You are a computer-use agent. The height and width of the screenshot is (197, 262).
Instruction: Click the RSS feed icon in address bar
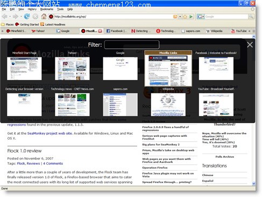pyautogui.click(x=175, y=17)
